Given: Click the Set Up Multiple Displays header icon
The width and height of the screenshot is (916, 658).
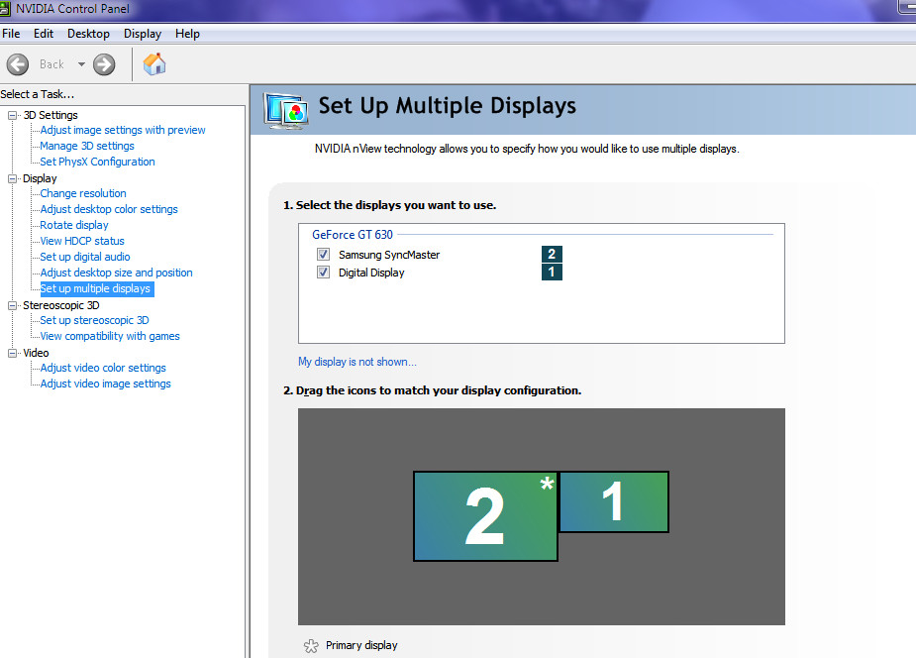Looking at the screenshot, I should tap(286, 110).
